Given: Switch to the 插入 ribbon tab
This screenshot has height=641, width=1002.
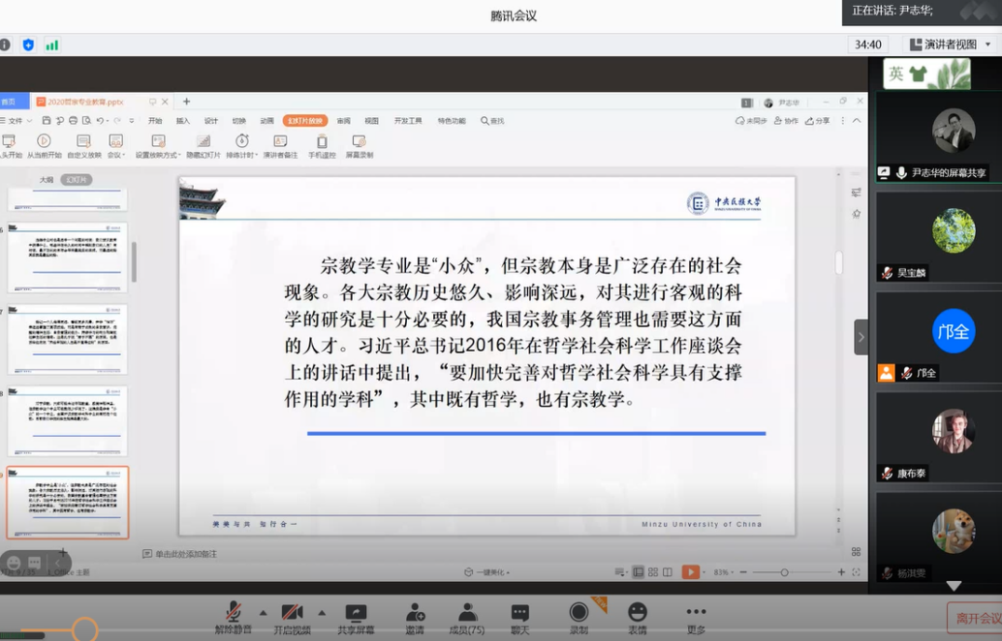Looking at the screenshot, I should (x=183, y=121).
